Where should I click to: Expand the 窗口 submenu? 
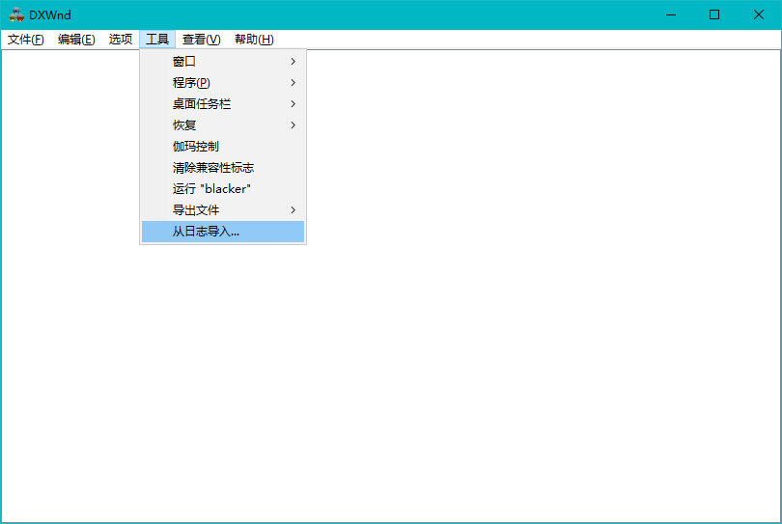click(x=223, y=62)
